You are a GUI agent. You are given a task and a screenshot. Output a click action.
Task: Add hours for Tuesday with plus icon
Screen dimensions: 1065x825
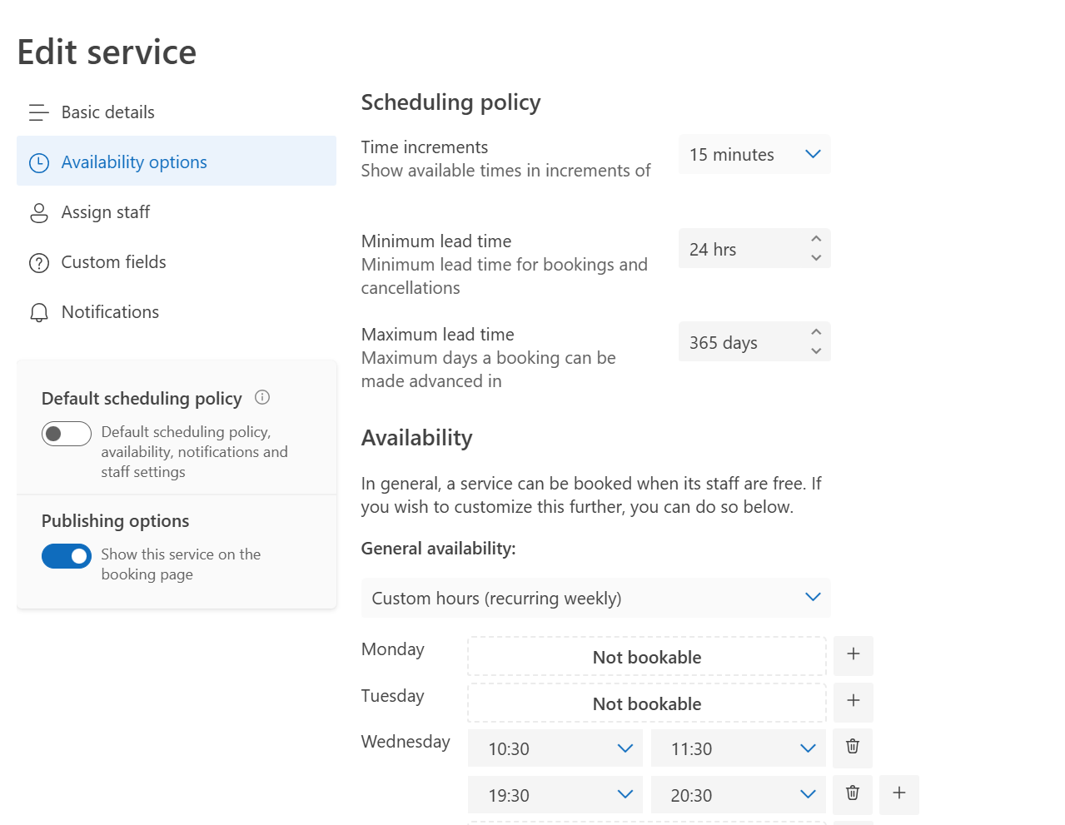point(853,701)
